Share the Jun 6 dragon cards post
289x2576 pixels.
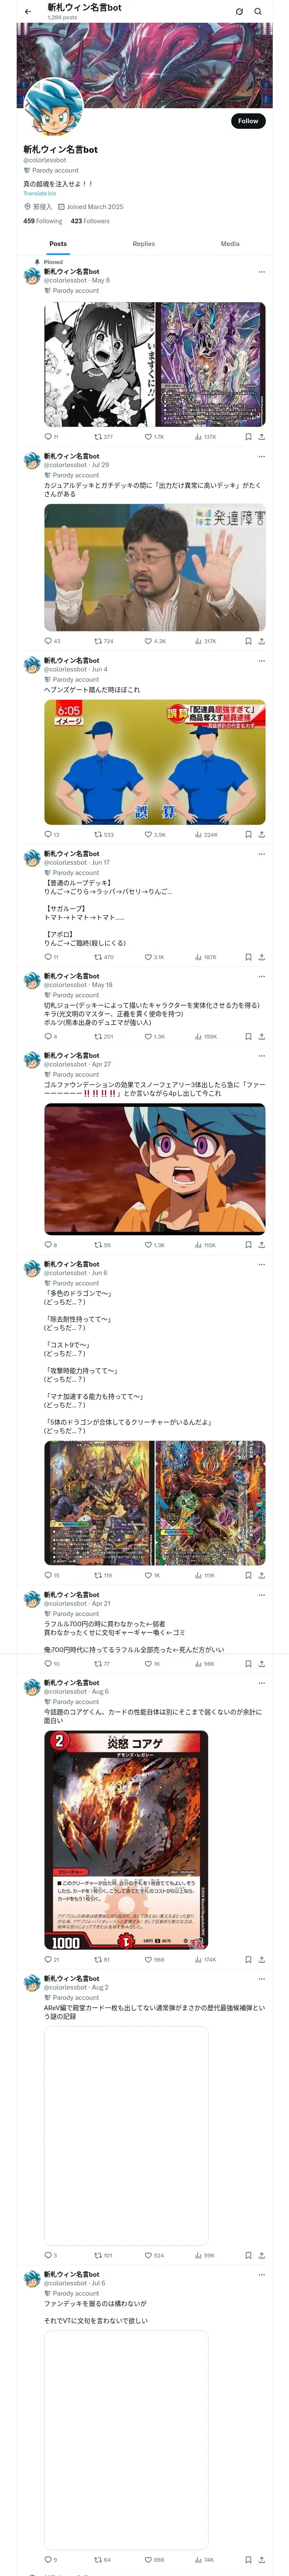click(262, 1575)
